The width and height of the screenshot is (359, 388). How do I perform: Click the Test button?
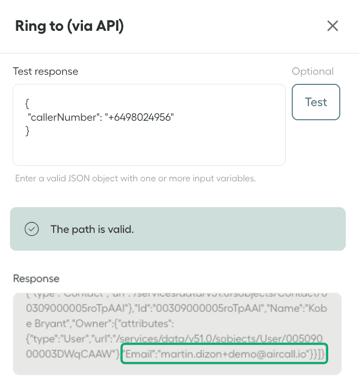[x=316, y=102]
